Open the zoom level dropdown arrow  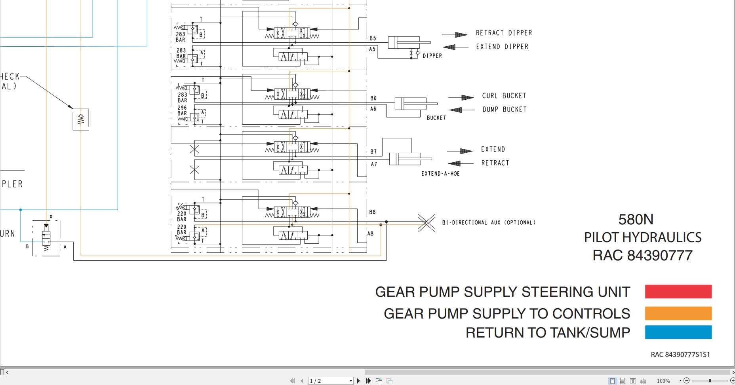(x=680, y=381)
